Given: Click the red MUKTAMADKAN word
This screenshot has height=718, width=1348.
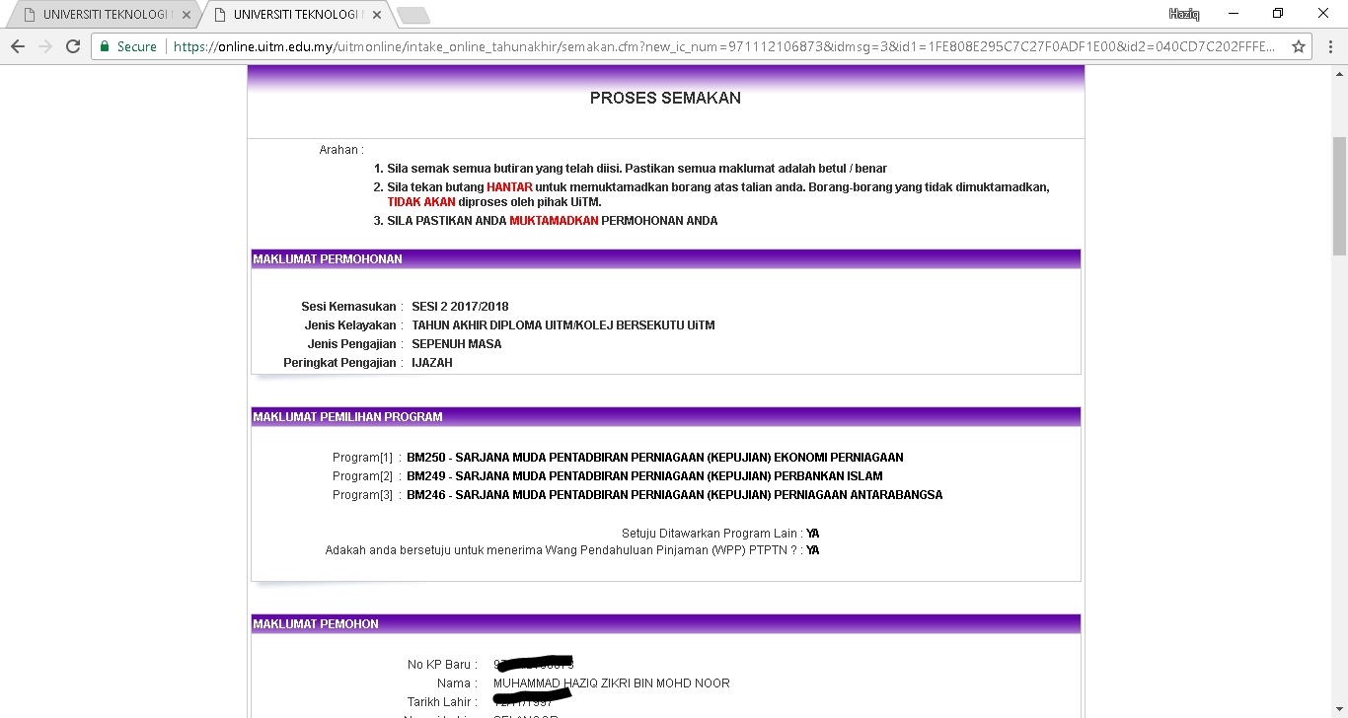Looking at the screenshot, I should [x=554, y=221].
